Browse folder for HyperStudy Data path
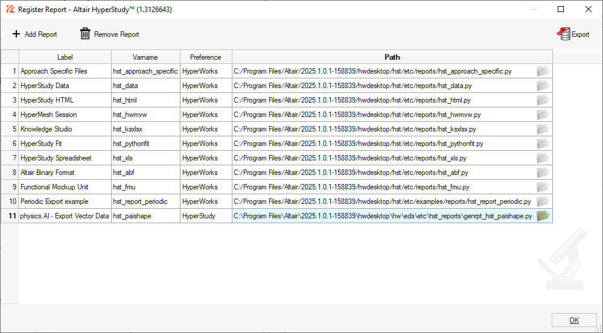603x333 pixels. click(x=543, y=86)
